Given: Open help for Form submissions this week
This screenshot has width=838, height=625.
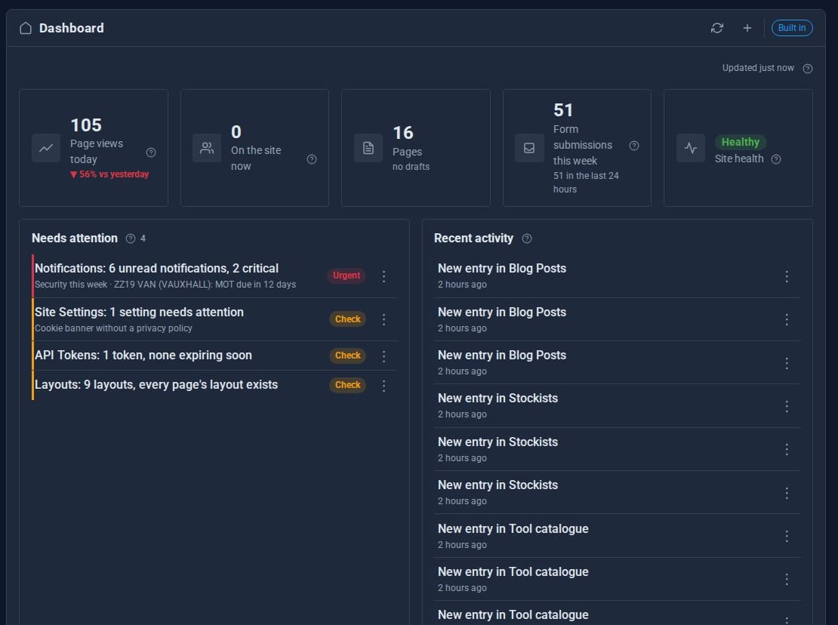Looking at the screenshot, I should (x=634, y=146).
